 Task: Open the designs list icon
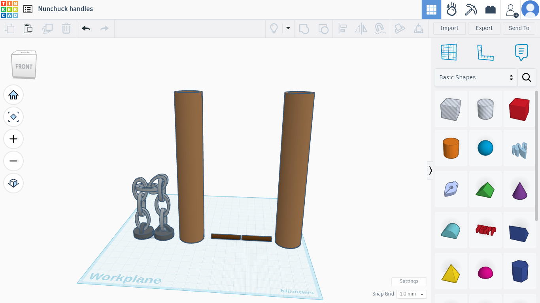pyautogui.click(x=28, y=9)
